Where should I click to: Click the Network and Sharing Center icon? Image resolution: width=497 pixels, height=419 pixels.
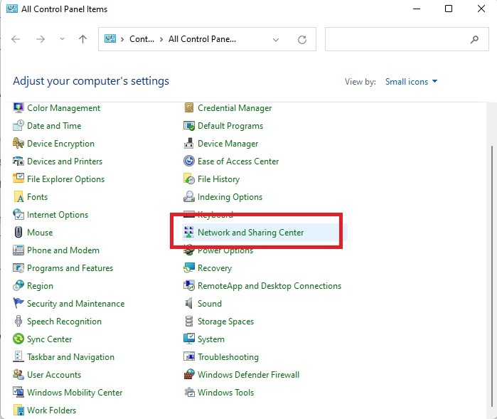[x=189, y=232]
